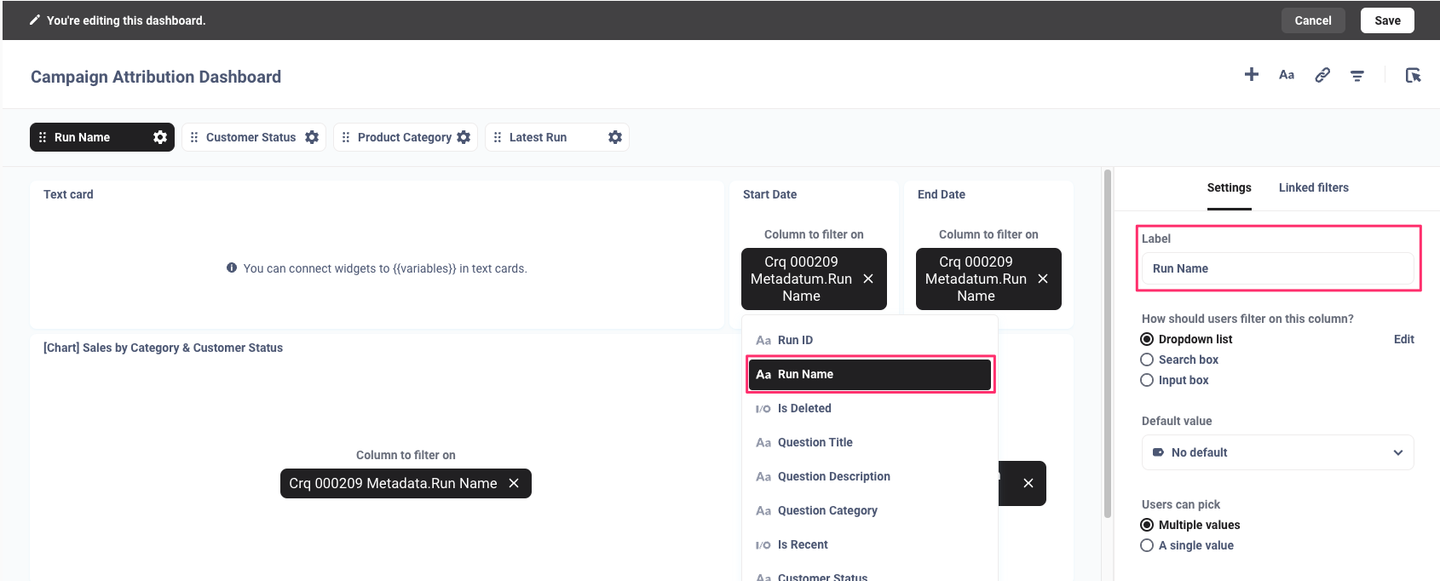The image size is (1440, 581).
Task: Select the Settings tab
Action: coord(1229,187)
